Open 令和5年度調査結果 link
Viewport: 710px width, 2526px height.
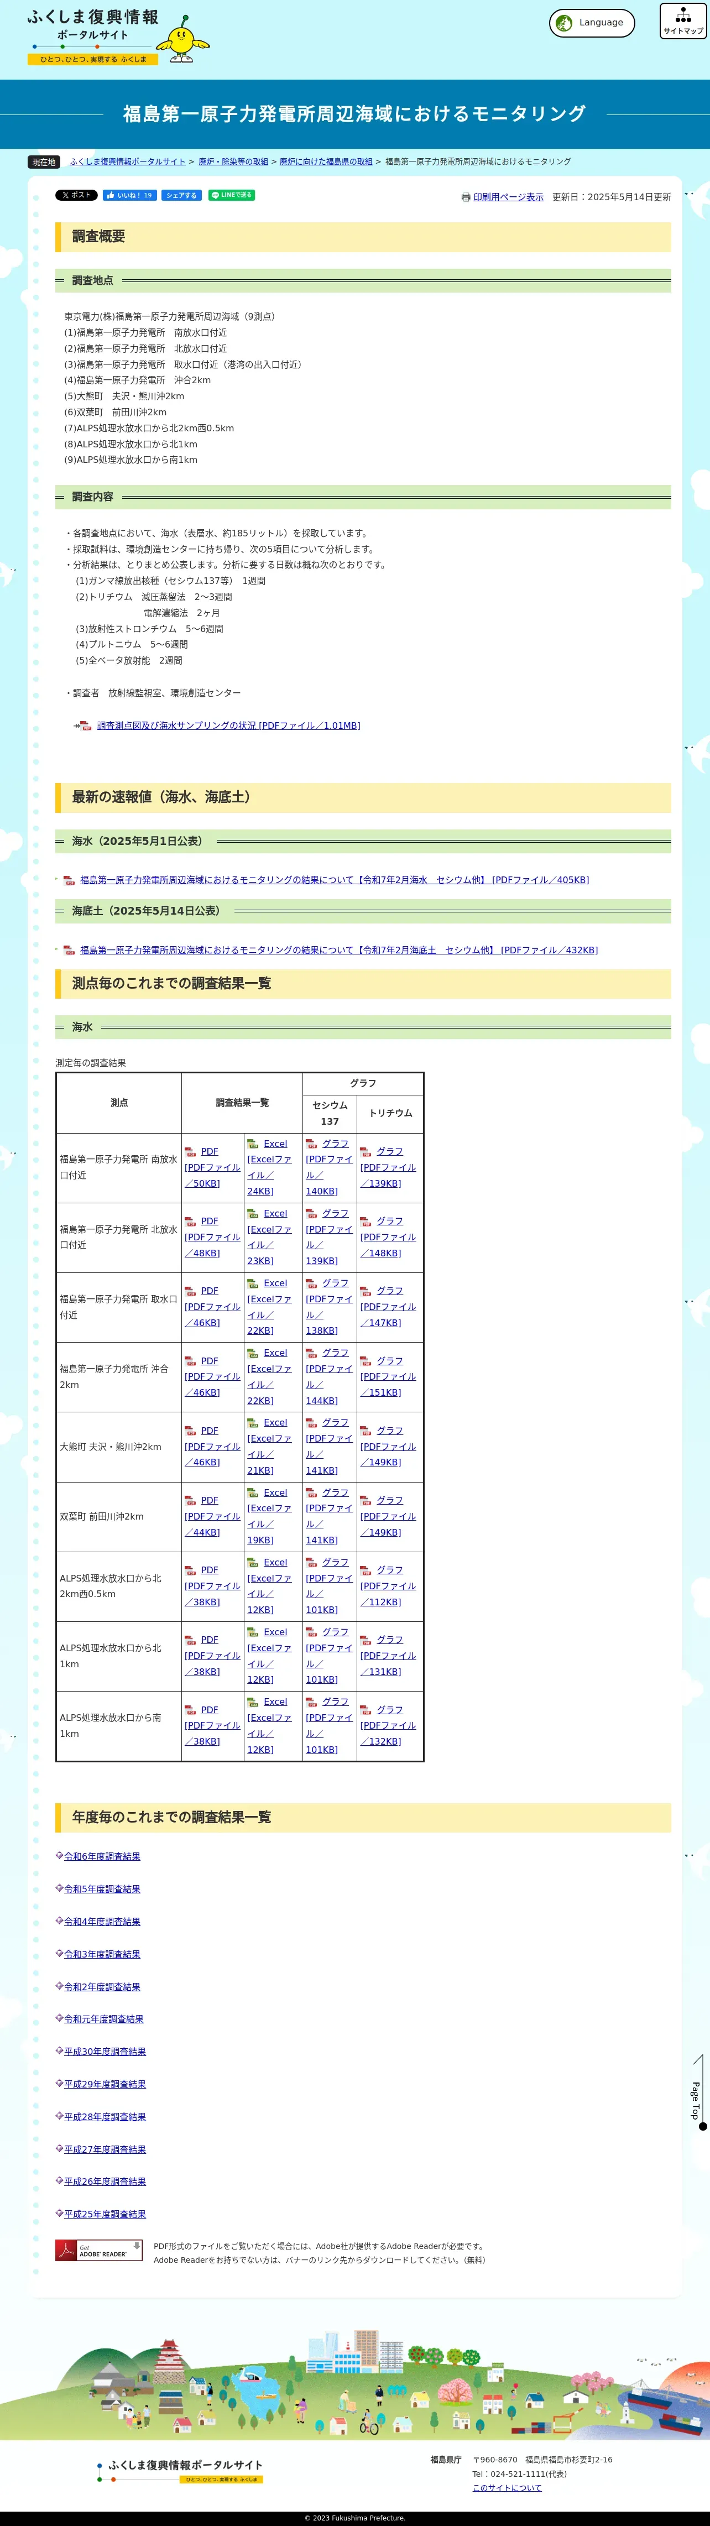(x=102, y=1888)
